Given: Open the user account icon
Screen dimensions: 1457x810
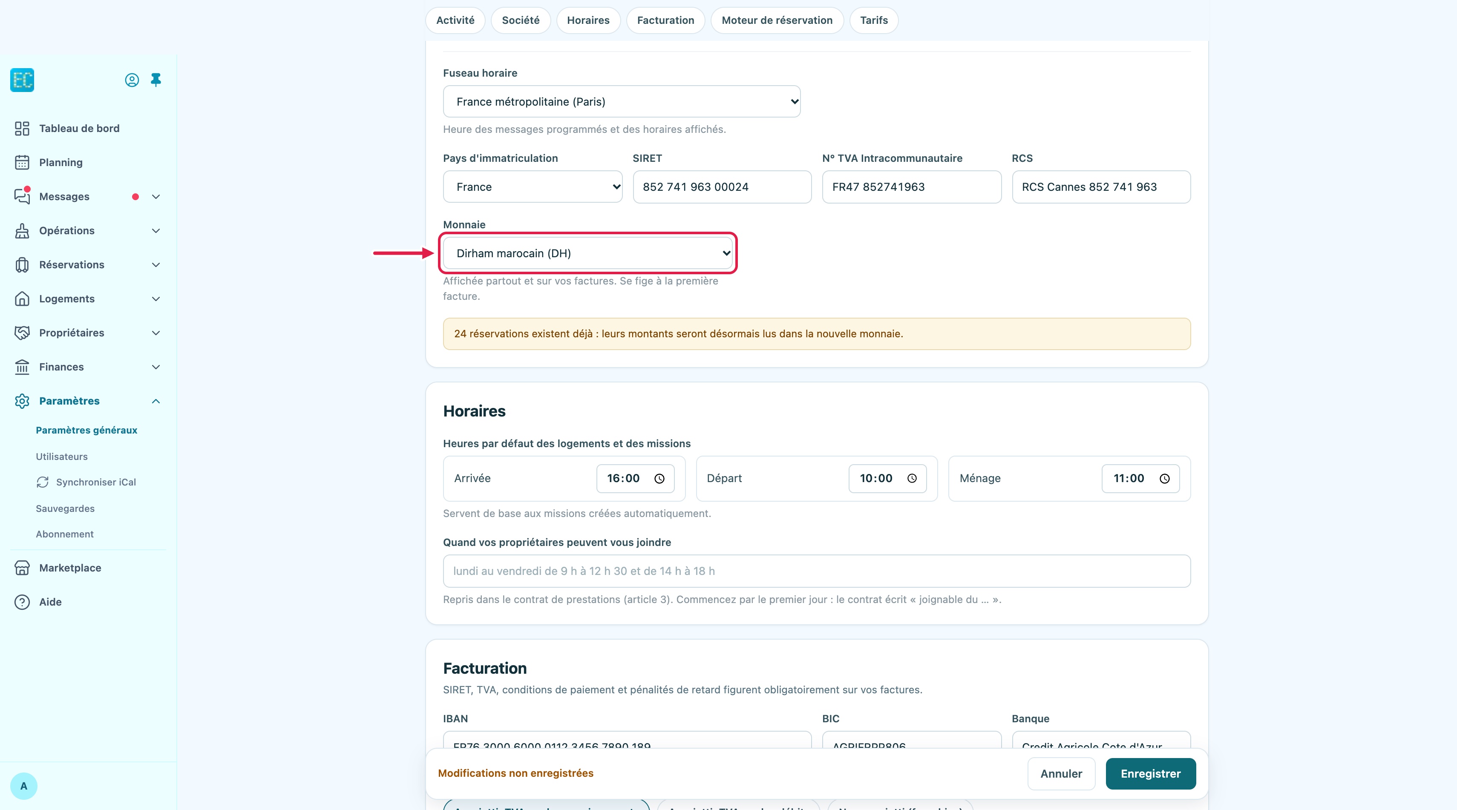Looking at the screenshot, I should click(132, 80).
